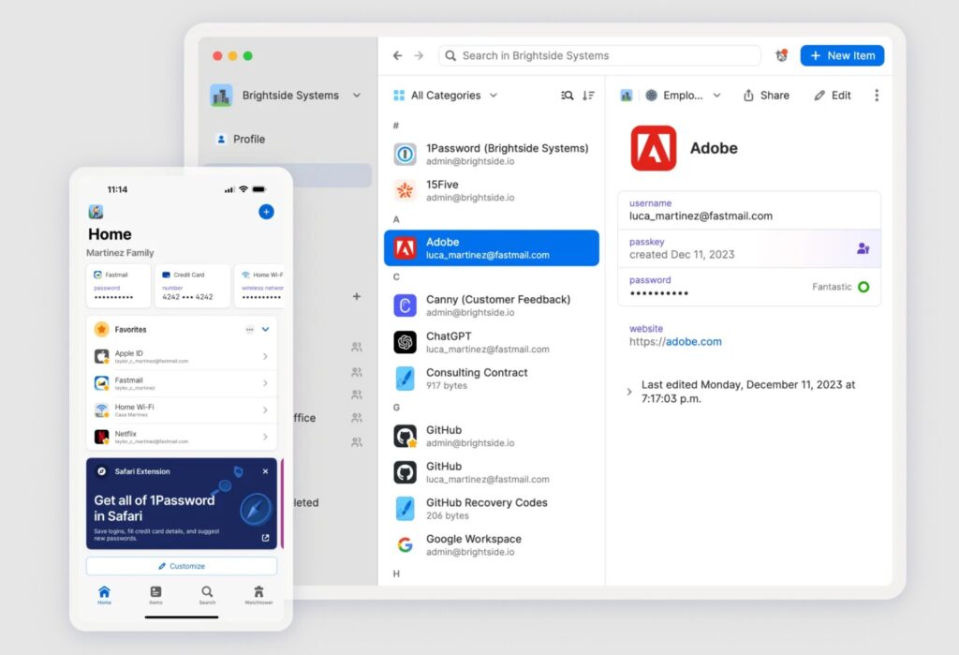Tap the Favorites ellipsis options icon
Screen dimensions: 959x655
tap(249, 329)
